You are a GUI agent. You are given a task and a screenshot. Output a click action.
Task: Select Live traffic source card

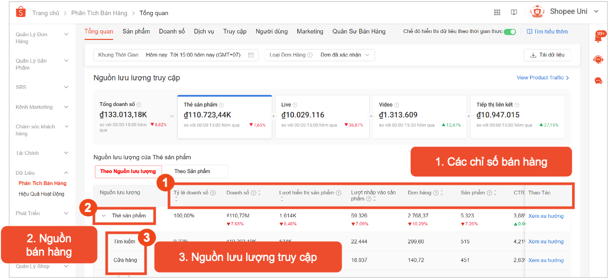pos(322,117)
